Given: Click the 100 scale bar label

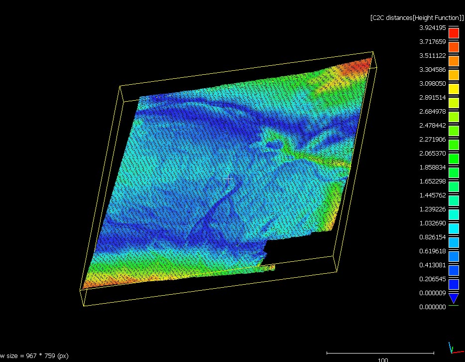Looking at the screenshot, I should (382, 360).
